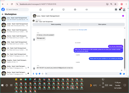Screen dimensions: 129x93
Task: Click back arrow next to Marketplace
Action: 3,14
